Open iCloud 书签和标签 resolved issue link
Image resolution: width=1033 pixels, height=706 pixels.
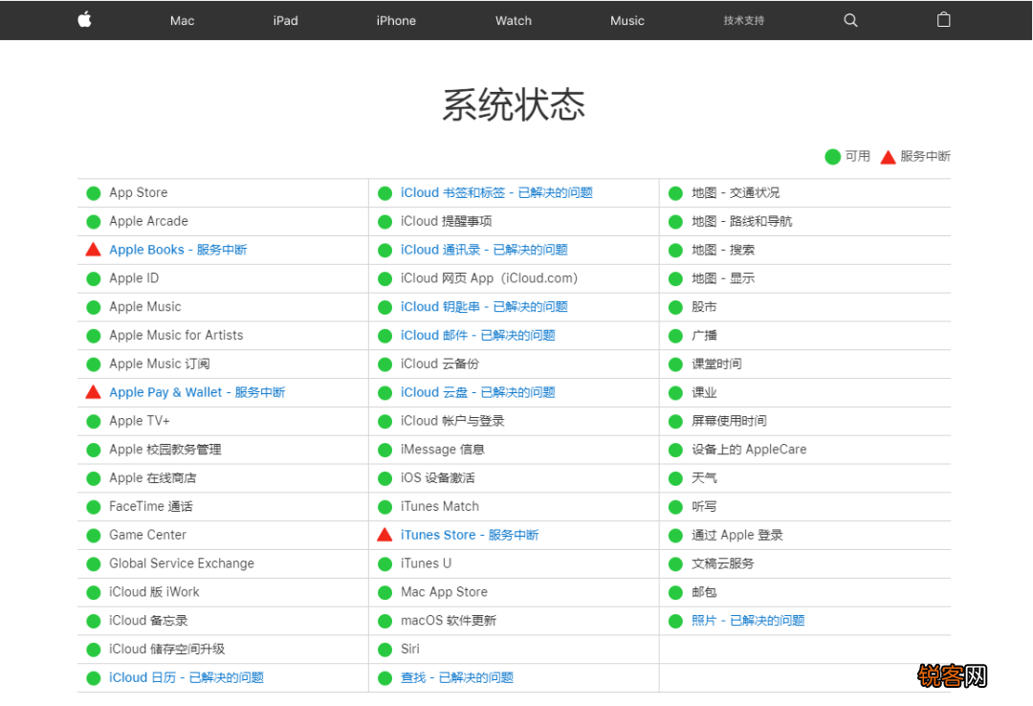click(x=496, y=192)
